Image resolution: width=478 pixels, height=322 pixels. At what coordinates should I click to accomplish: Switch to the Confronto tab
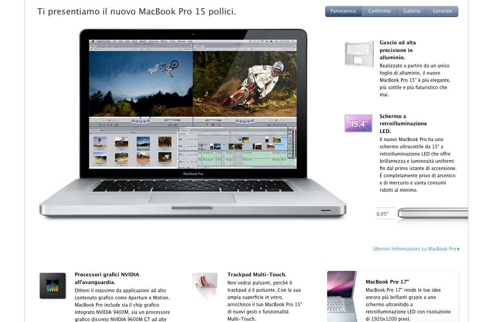pos(380,11)
